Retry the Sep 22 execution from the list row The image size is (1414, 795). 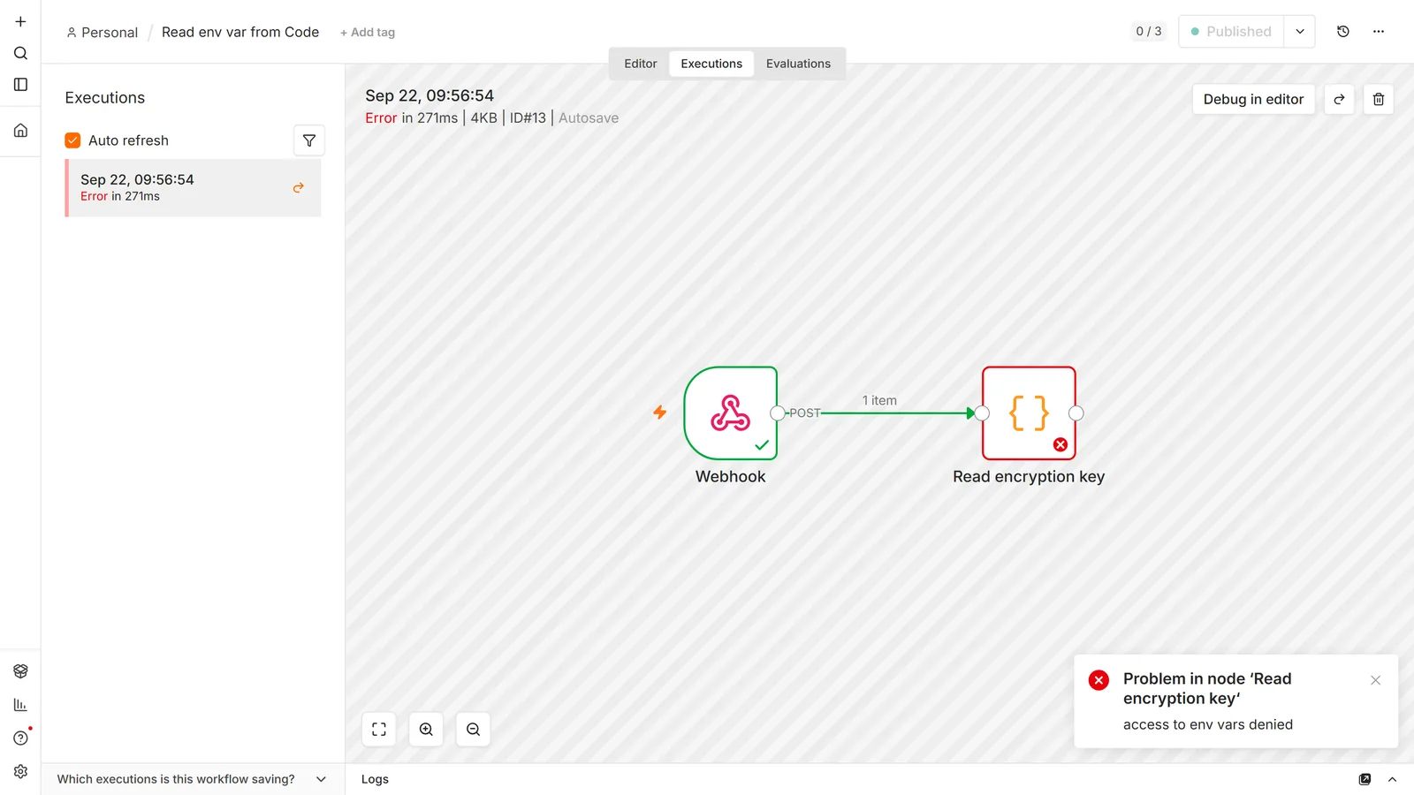pyautogui.click(x=299, y=187)
